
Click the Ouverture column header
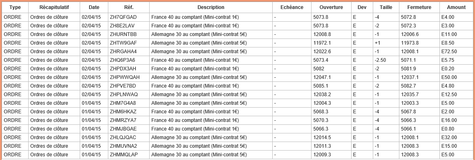click(x=331, y=8)
